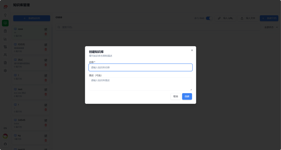Click the users icon in sidebar
This screenshot has width=281, height=150.
(x=5, y=55)
